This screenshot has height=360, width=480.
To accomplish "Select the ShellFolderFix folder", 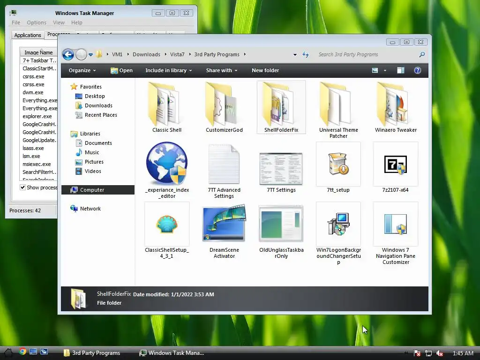I will point(281,107).
